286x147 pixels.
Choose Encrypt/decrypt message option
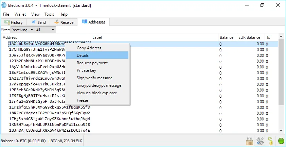point(97,85)
